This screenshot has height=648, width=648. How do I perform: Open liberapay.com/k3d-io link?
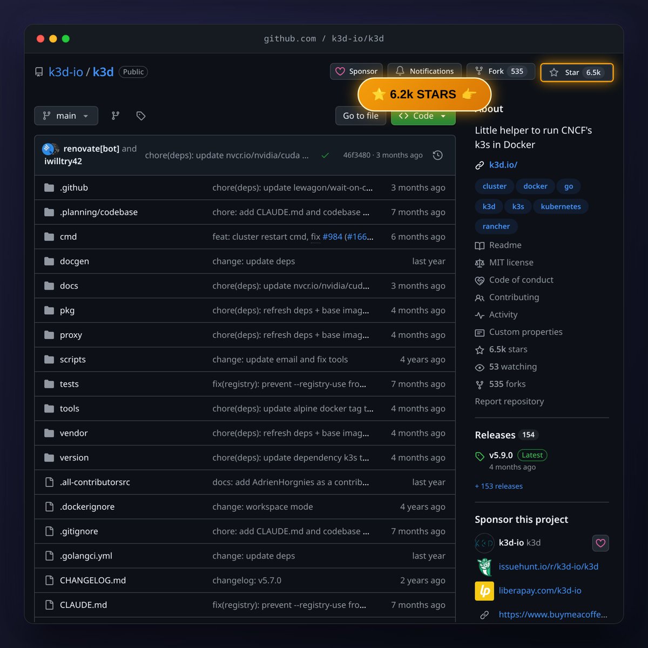click(x=540, y=590)
